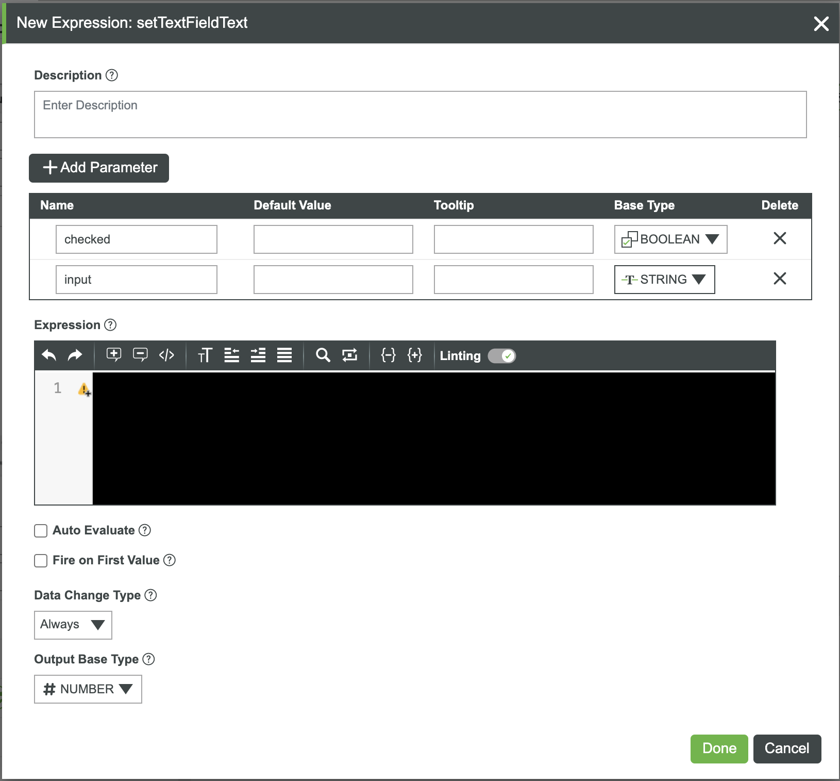
Task: Open the search icon in the expression editor
Action: click(323, 355)
